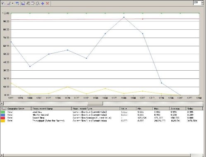Image resolution: width=206 pixels, height=157 pixels.
Task: Click the red X remove measurement icon
Action: [x=48, y=3]
